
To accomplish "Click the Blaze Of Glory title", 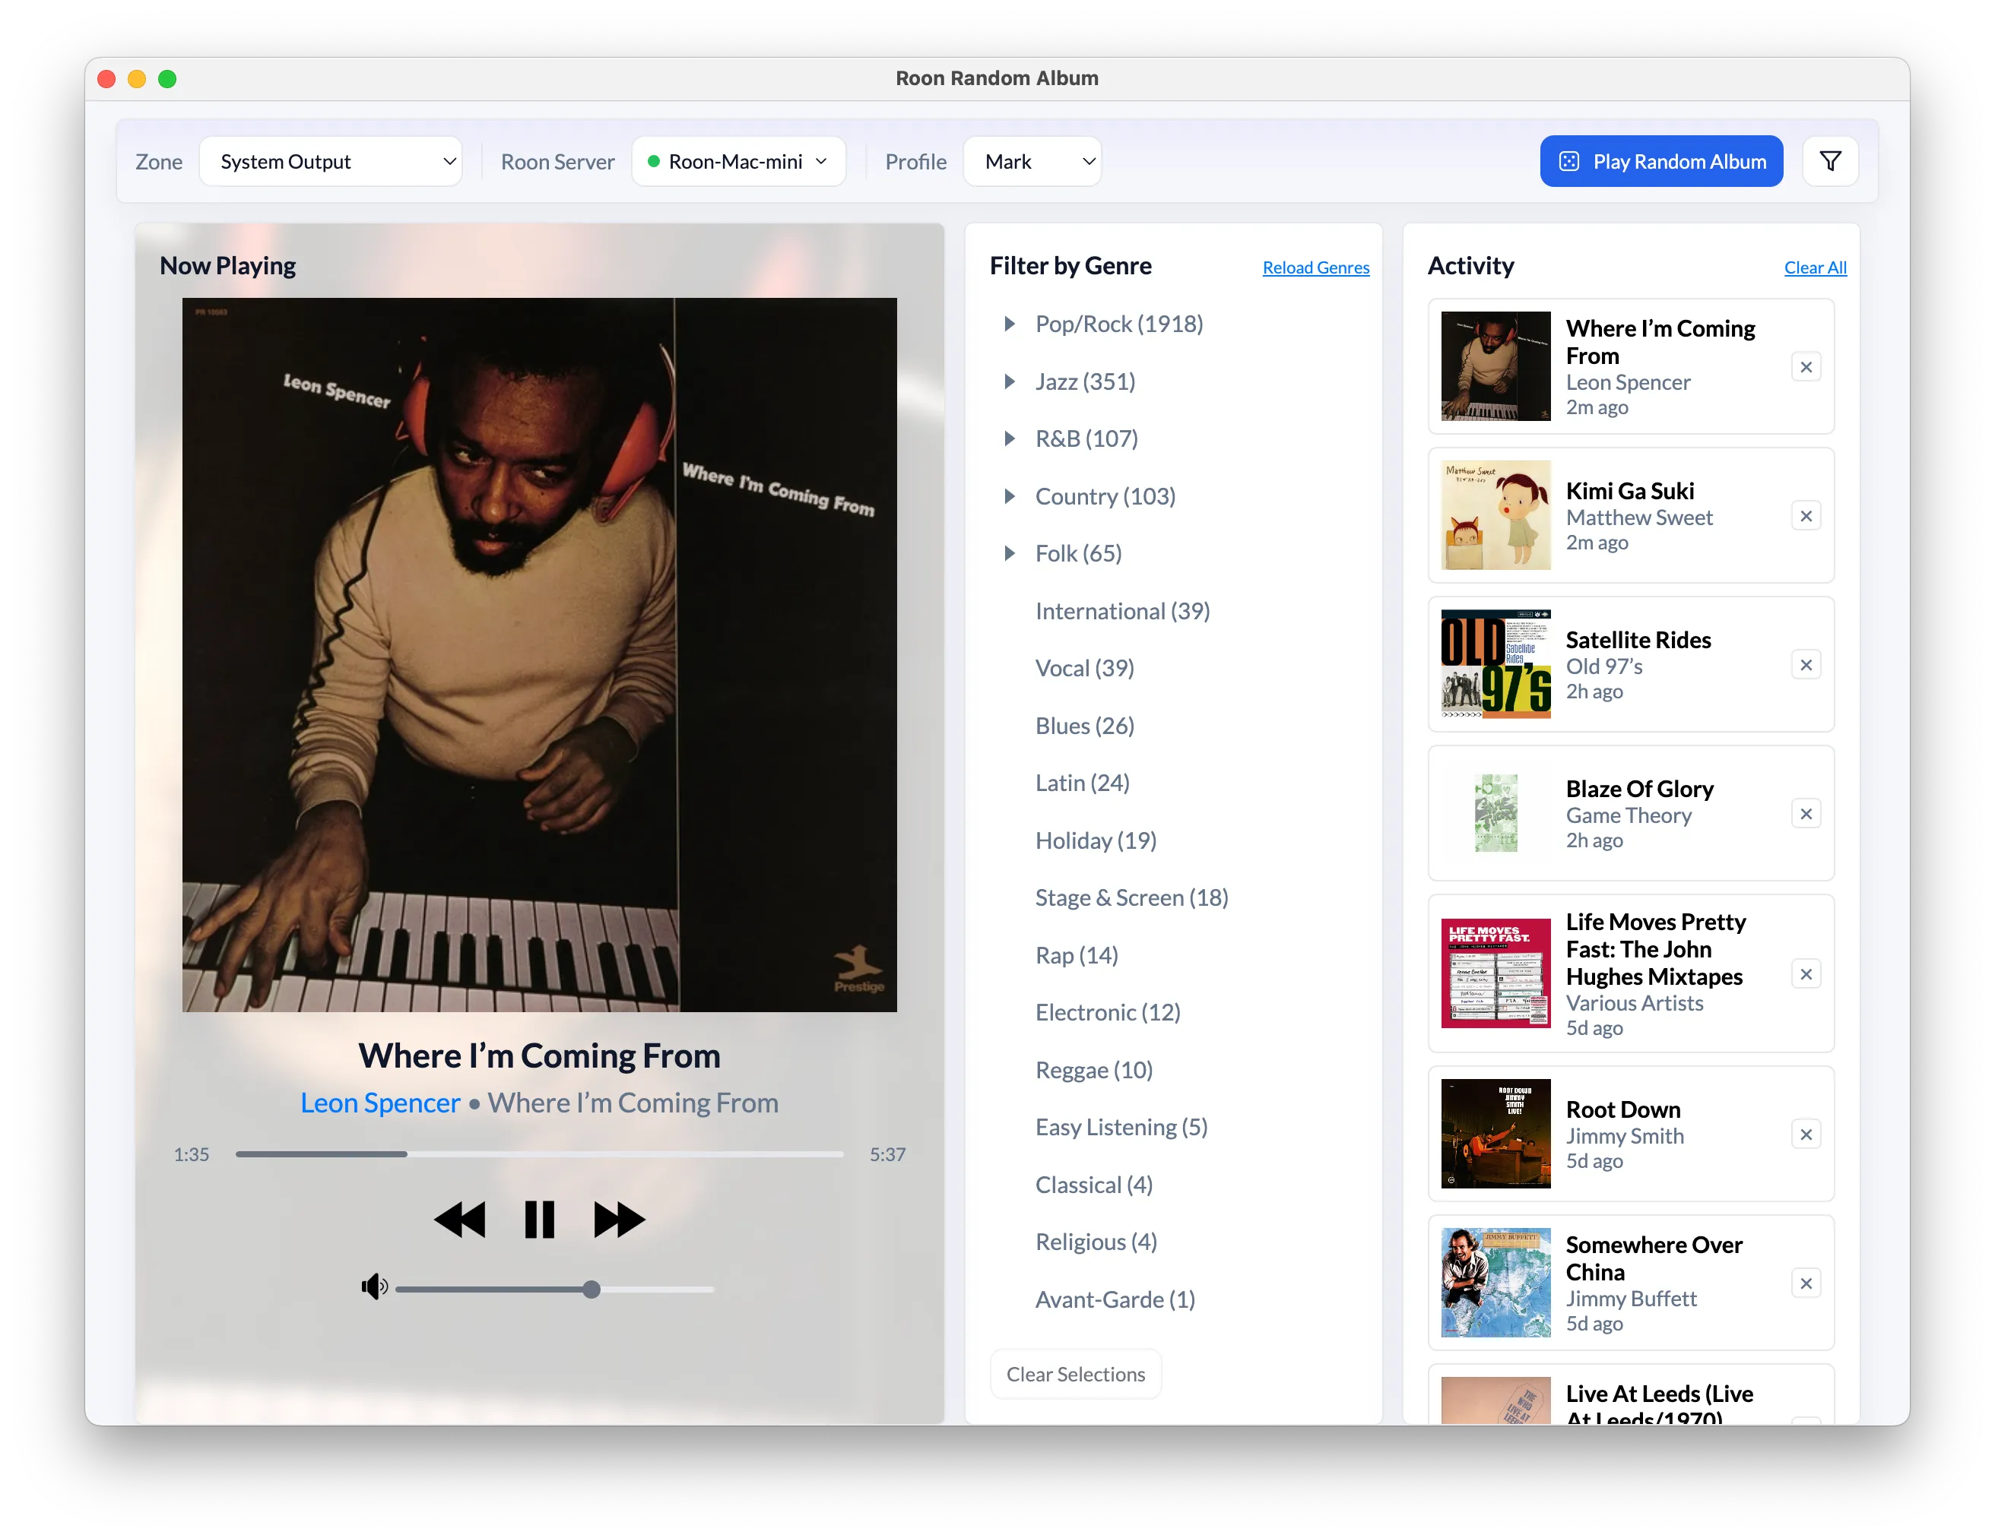I will coord(1640,789).
